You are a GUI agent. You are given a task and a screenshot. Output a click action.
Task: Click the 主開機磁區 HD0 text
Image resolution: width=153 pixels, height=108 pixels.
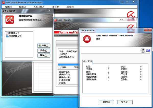click(67, 57)
